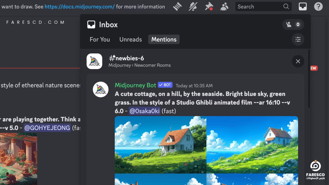Click the @GOHYEJEONG mention
The image size is (329, 185).
(47, 128)
